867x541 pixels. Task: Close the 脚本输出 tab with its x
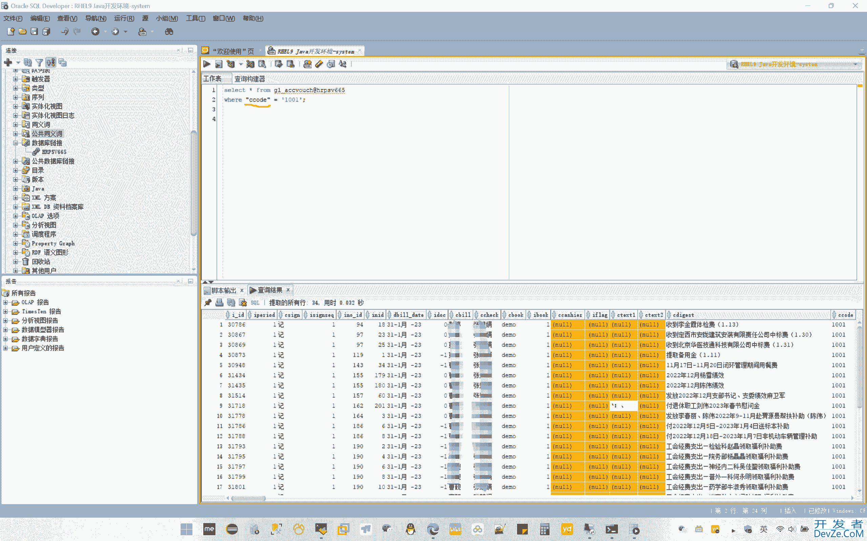(242, 290)
